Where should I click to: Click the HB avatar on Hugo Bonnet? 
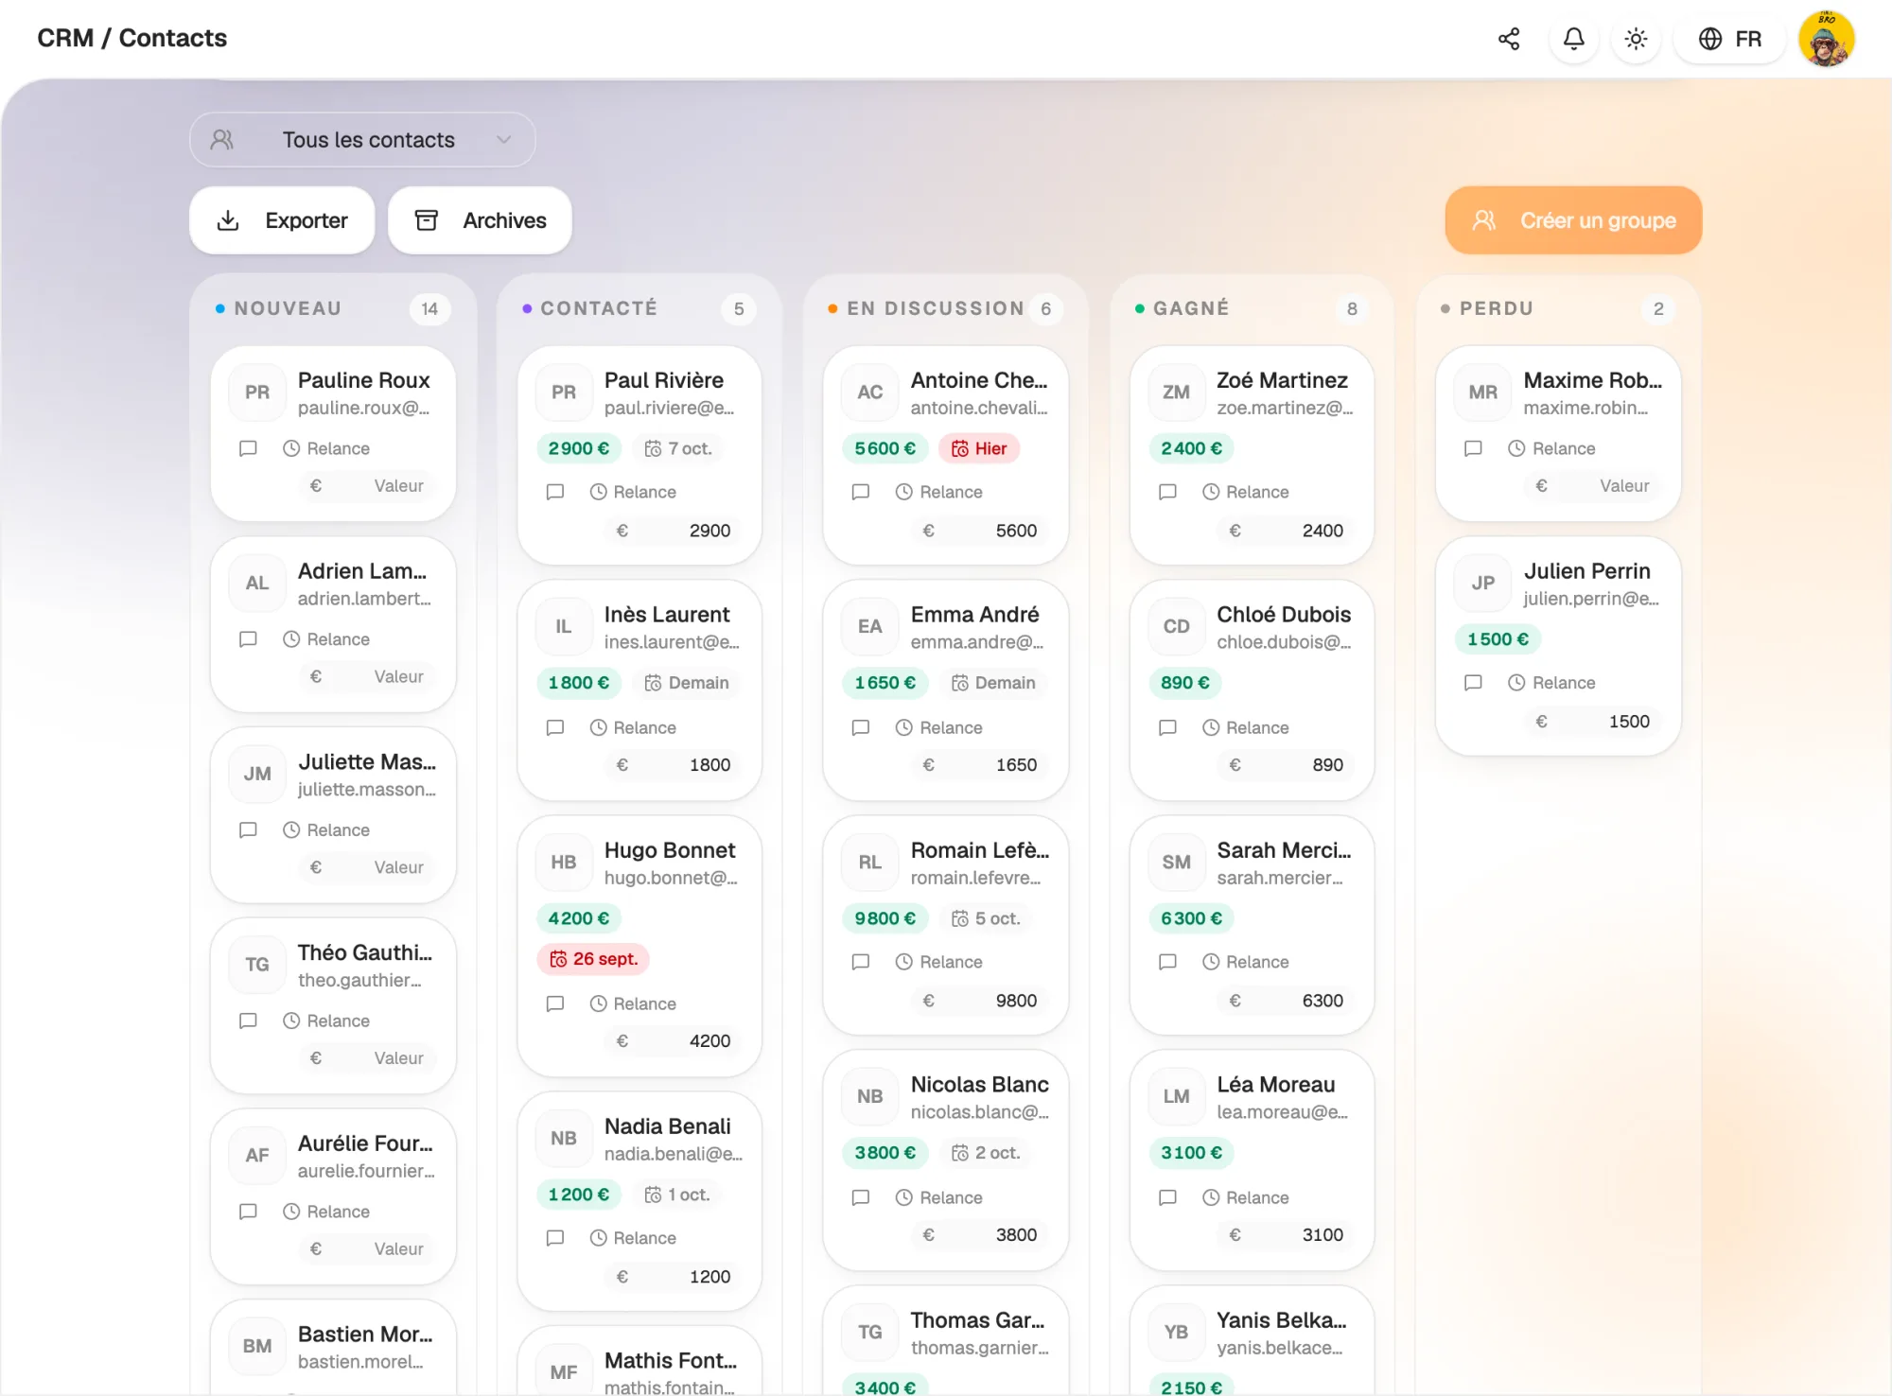[563, 863]
